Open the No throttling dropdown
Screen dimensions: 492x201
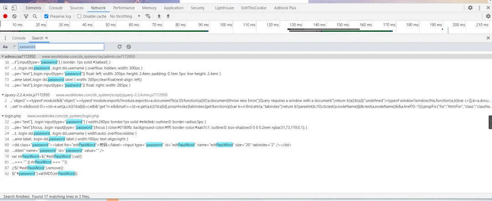click(125, 16)
